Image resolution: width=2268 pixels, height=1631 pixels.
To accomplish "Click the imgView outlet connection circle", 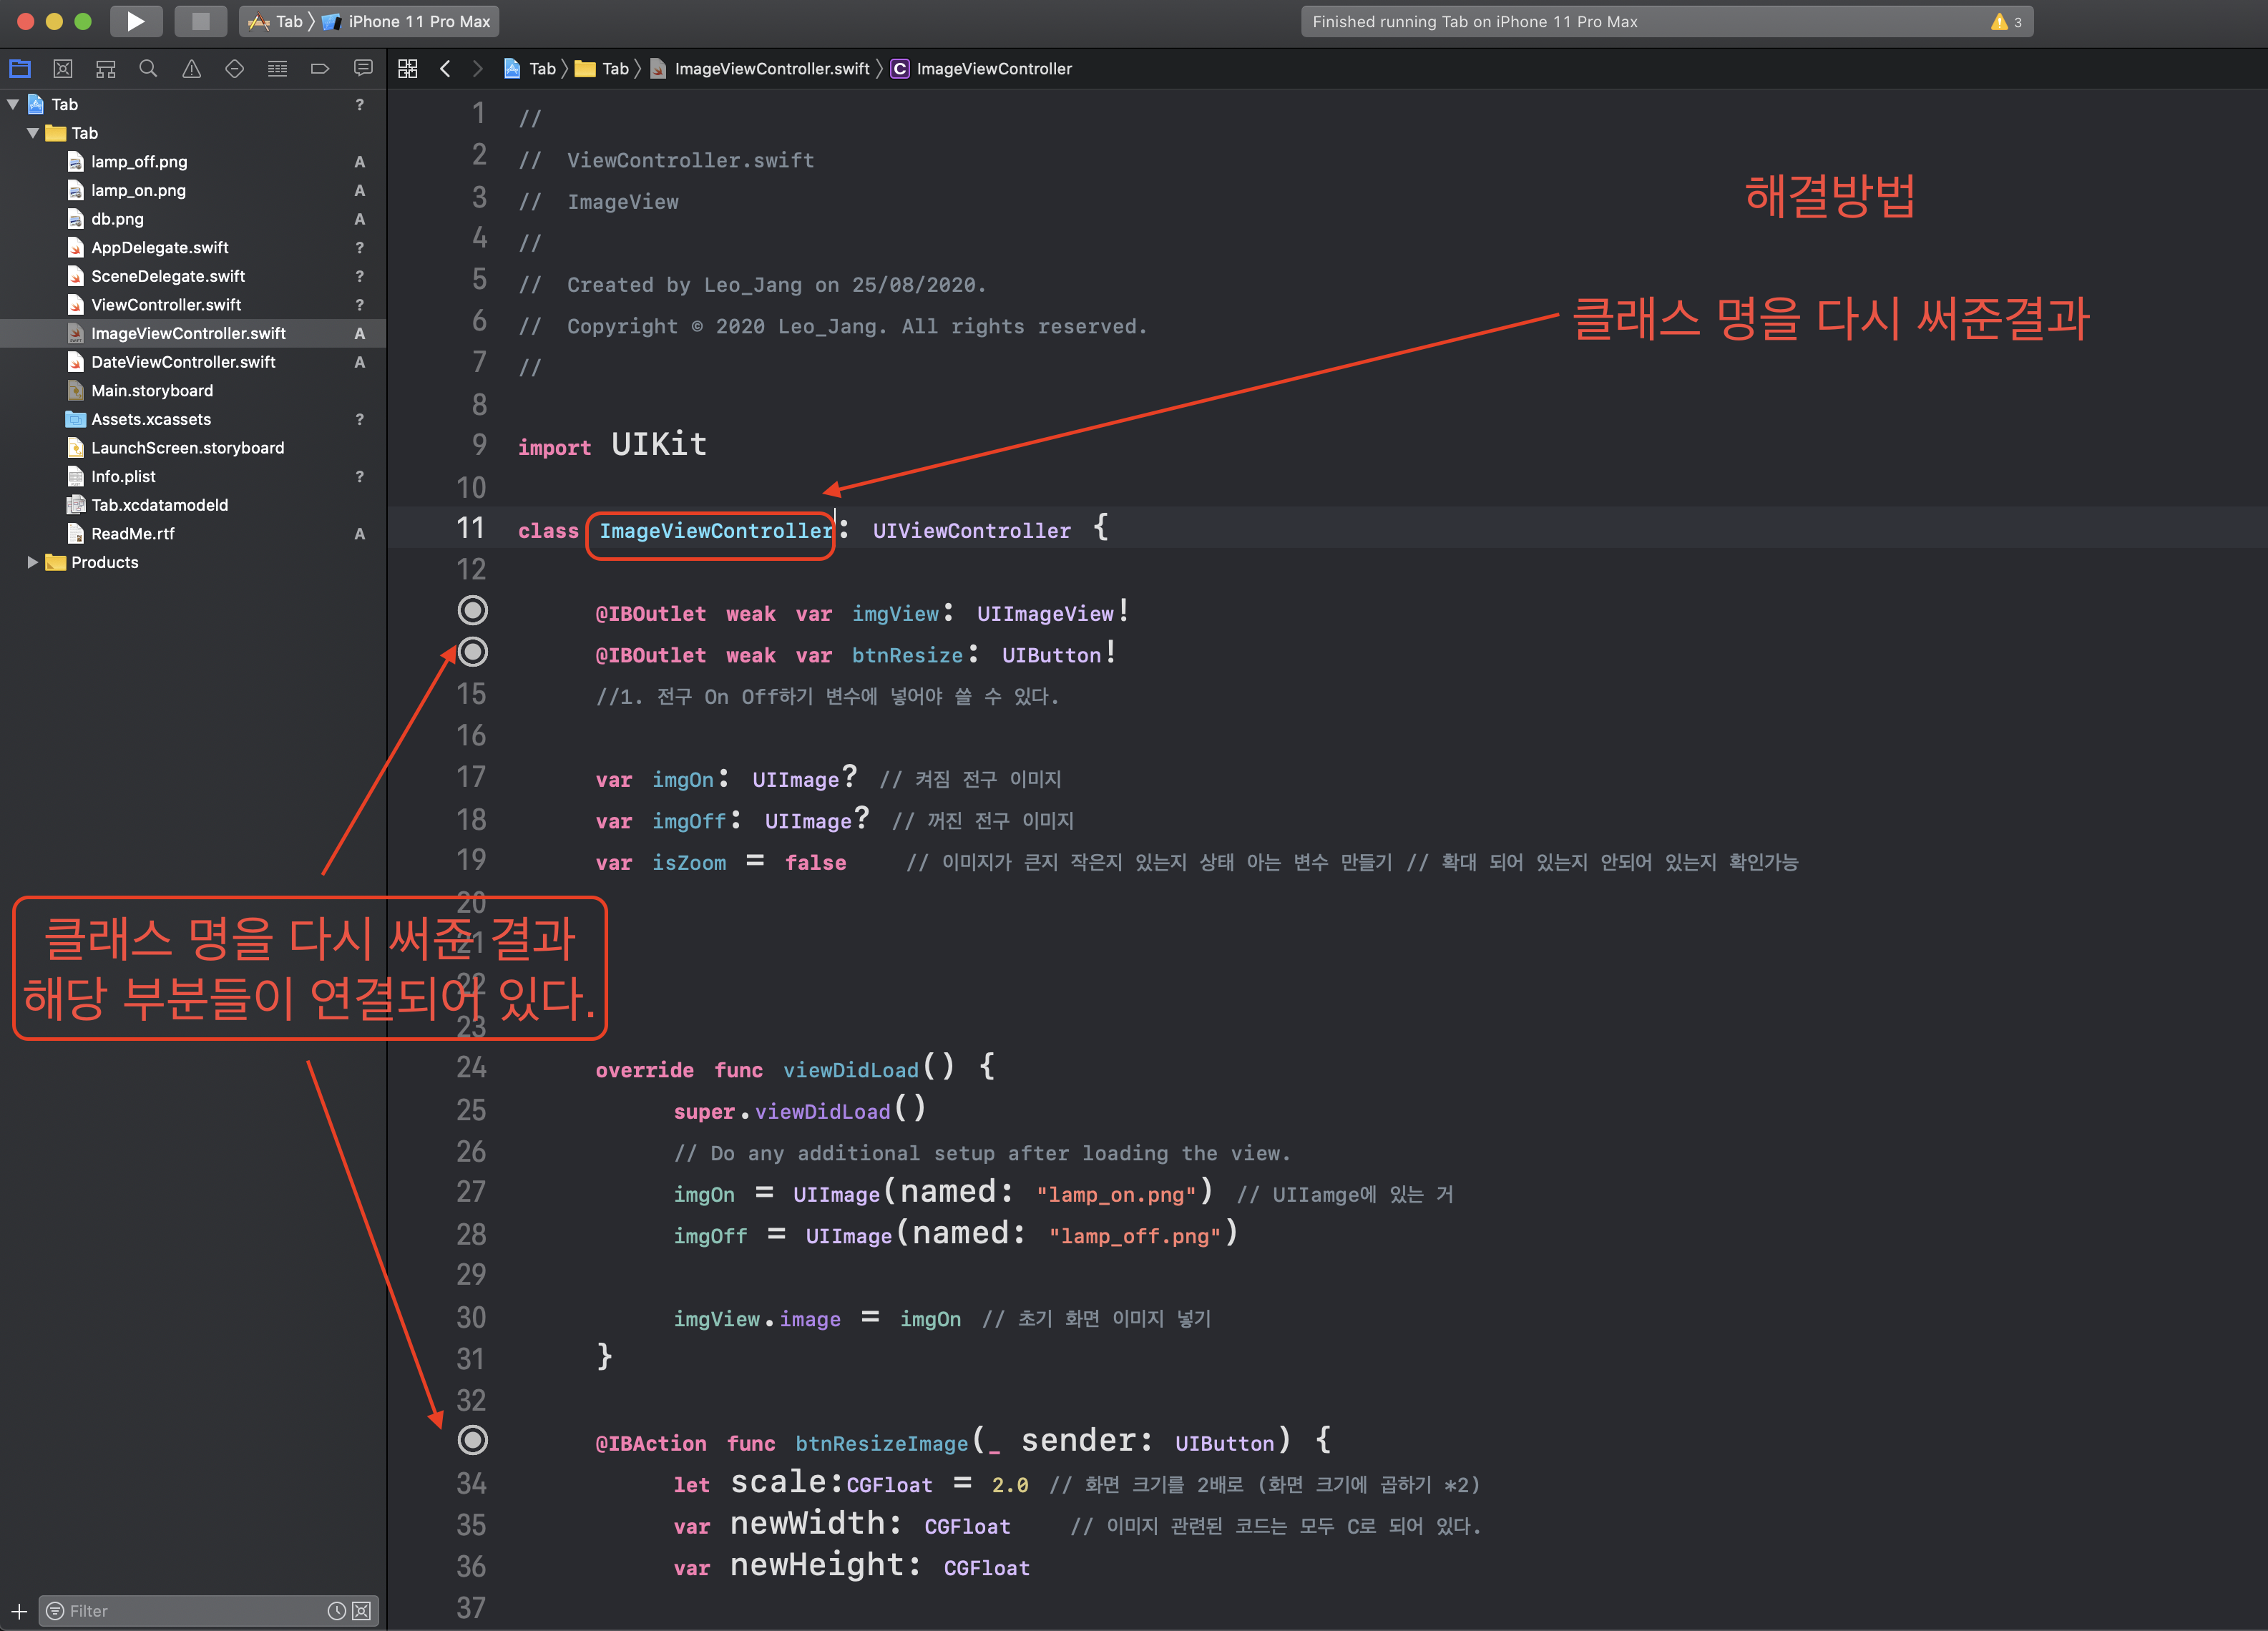I will pos(472,610).
